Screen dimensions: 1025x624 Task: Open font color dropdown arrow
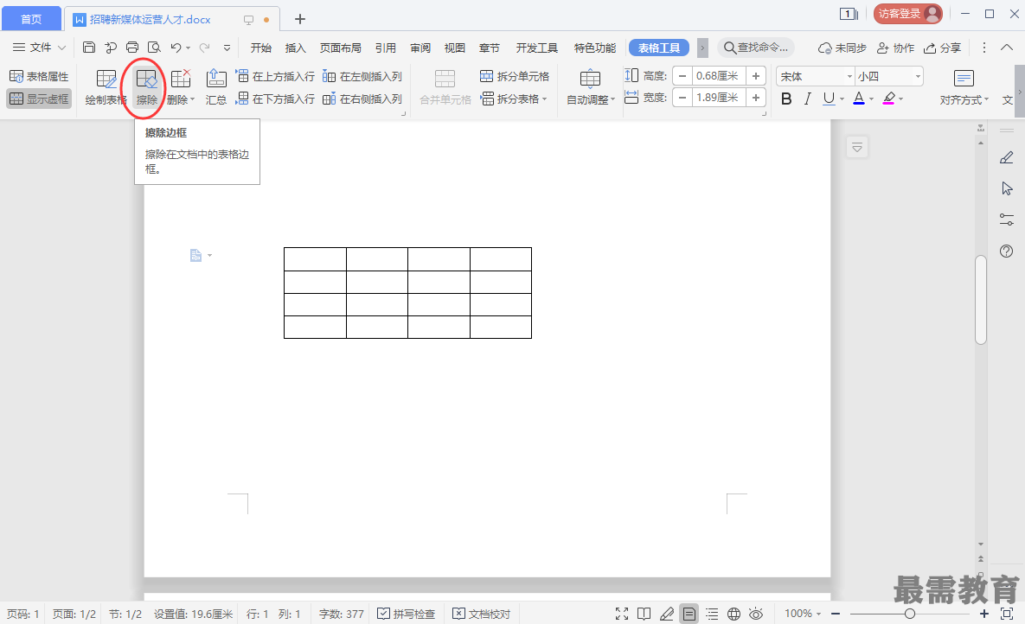871,99
